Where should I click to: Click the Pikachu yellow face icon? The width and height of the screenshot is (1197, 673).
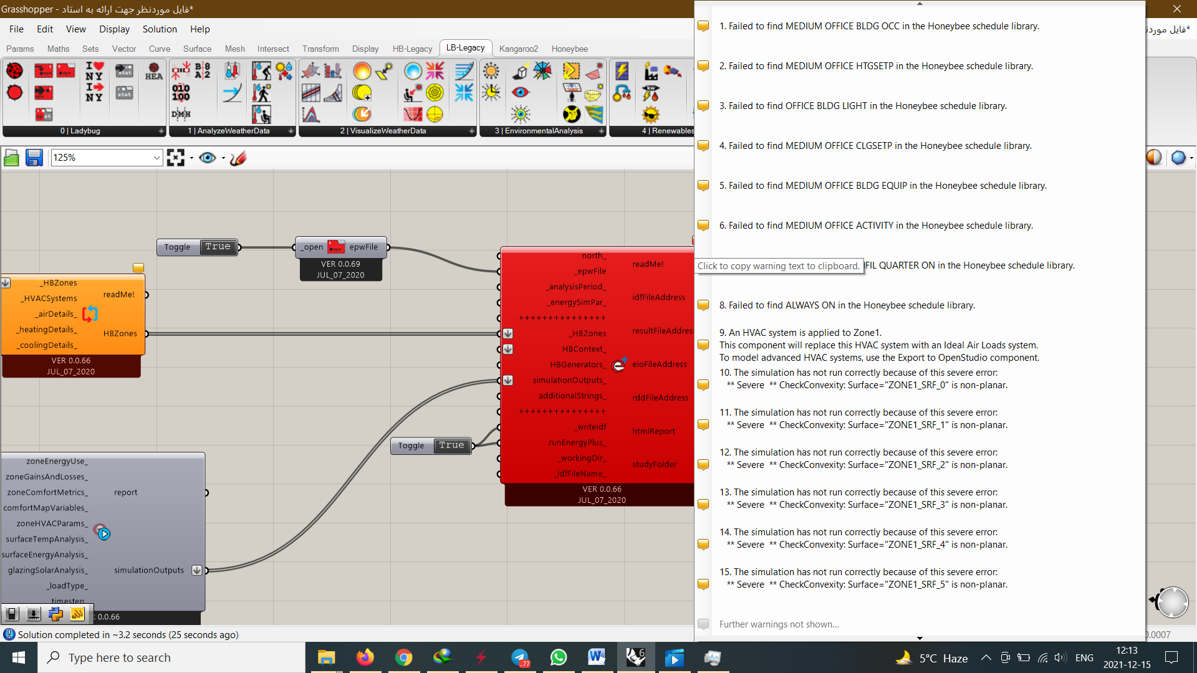[572, 114]
